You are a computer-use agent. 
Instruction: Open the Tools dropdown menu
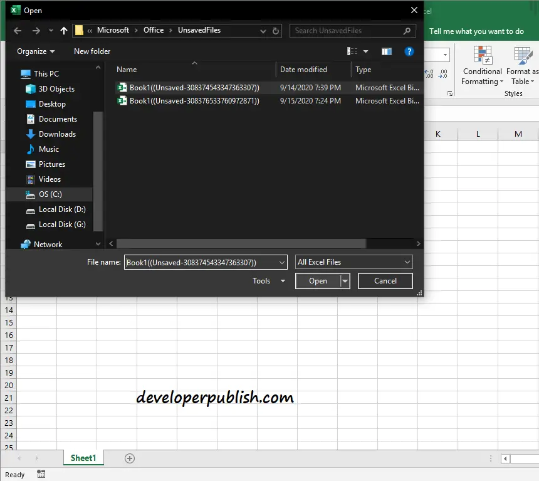click(269, 282)
